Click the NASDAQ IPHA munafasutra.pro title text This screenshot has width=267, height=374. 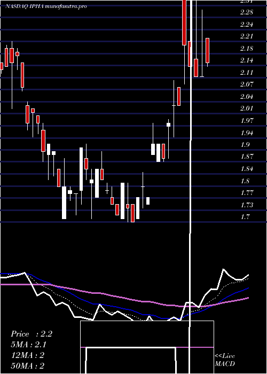point(46,6)
